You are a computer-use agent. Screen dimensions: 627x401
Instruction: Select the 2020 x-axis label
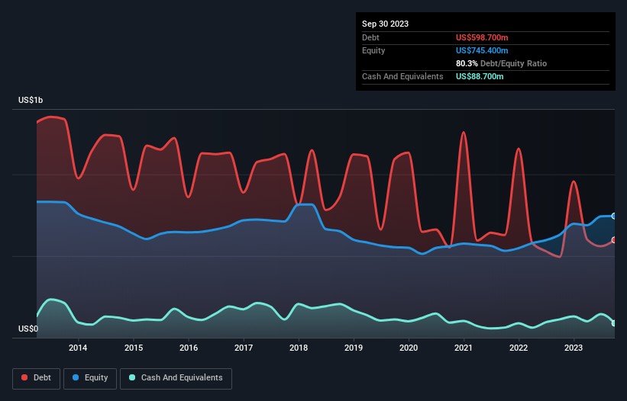409,348
